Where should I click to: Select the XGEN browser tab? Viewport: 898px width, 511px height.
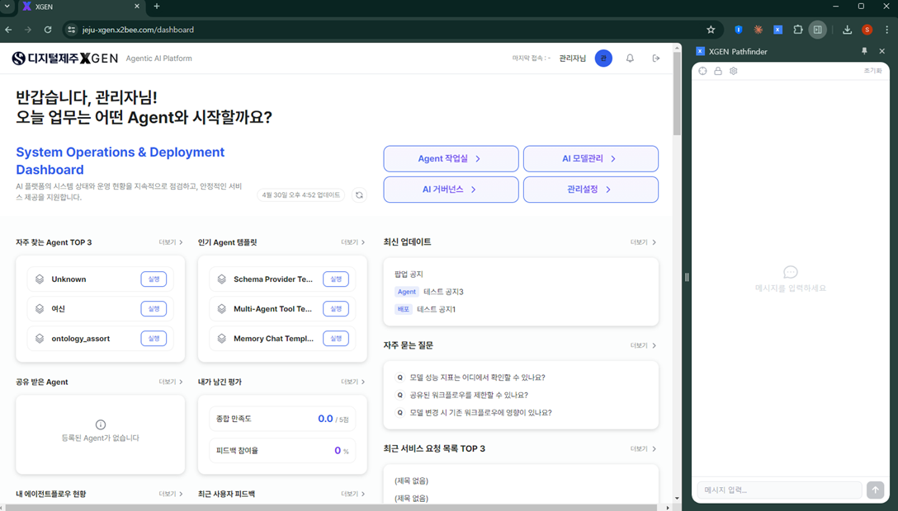tap(80, 7)
